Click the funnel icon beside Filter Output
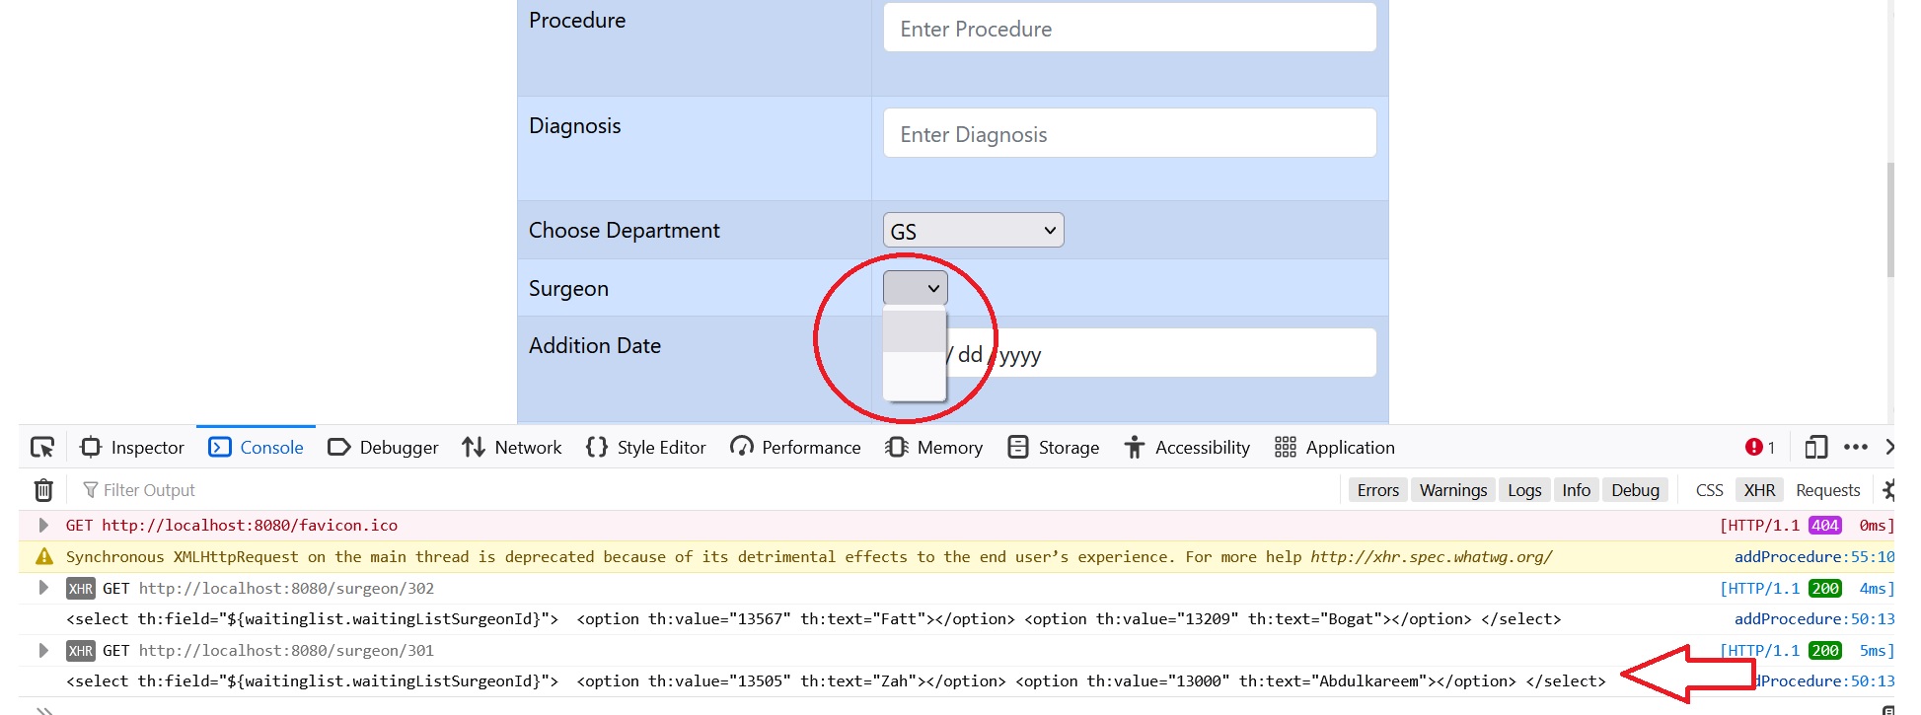1921x715 pixels. [x=91, y=489]
